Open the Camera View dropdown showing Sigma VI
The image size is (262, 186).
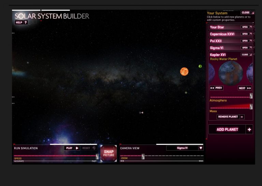click(201, 148)
